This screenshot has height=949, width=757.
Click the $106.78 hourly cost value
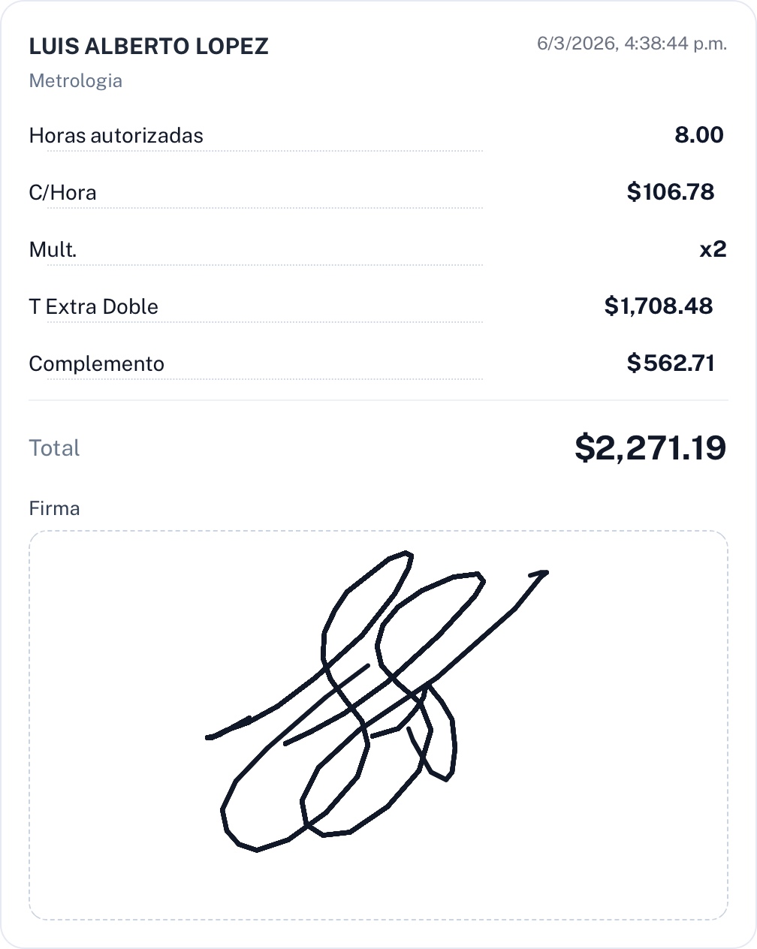tap(671, 192)
